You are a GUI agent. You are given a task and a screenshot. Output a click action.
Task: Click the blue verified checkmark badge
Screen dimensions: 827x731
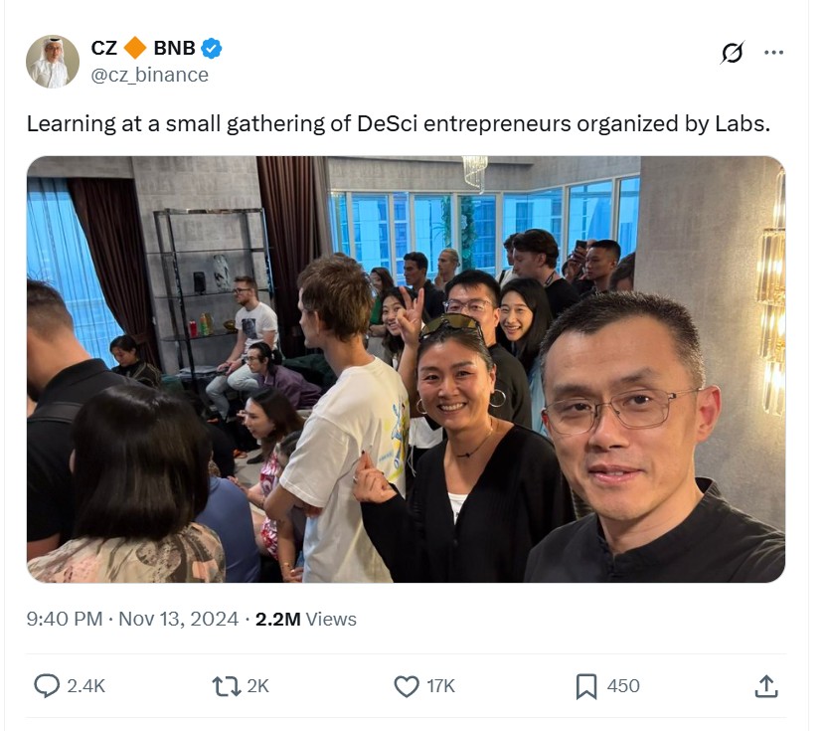click(212, 48)
